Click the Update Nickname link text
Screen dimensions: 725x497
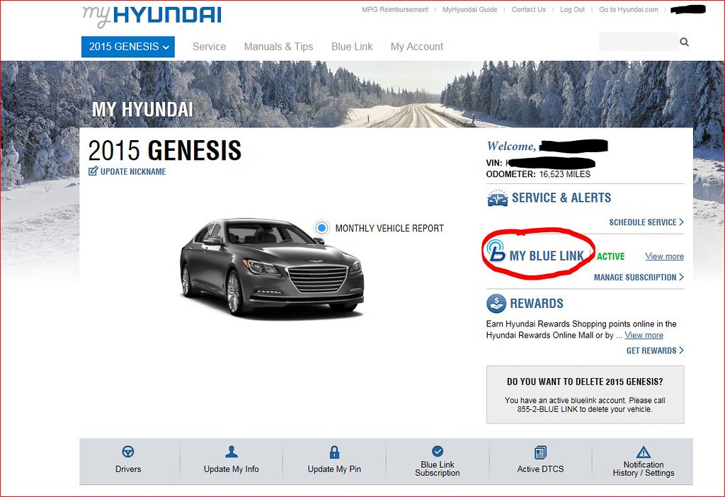(x=133, y=171)
